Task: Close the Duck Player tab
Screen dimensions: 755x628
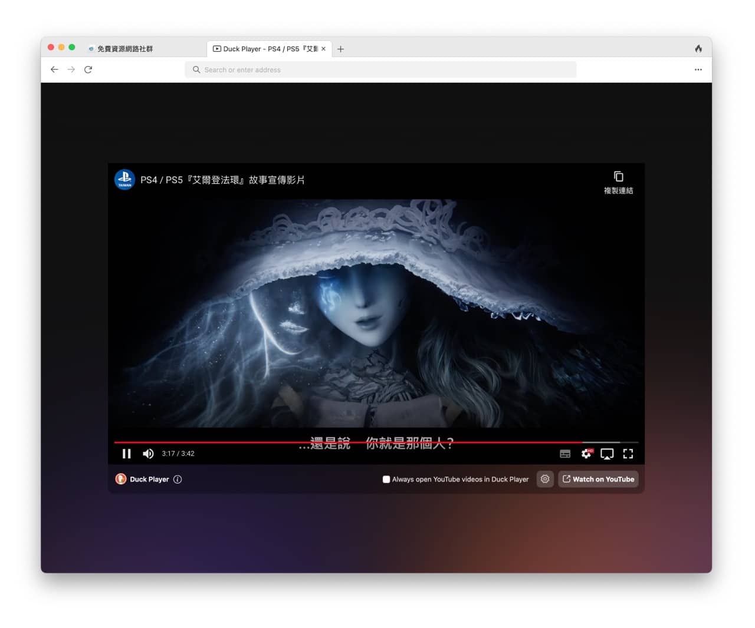Action: pyautogui.click(x=323, y=49)
